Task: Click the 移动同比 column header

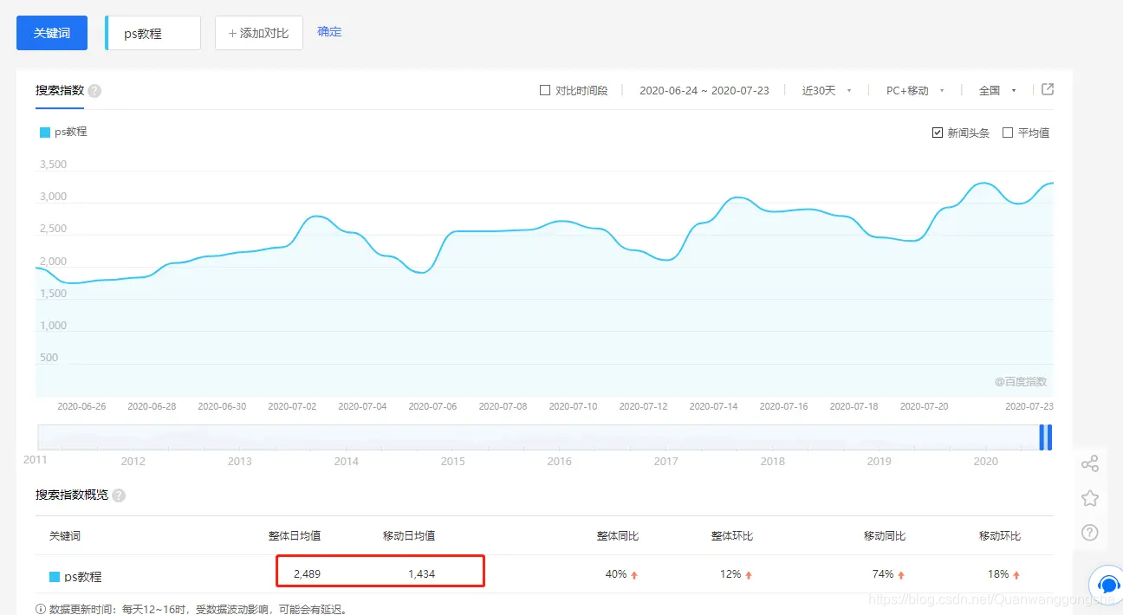Action: tap(885, 536)
